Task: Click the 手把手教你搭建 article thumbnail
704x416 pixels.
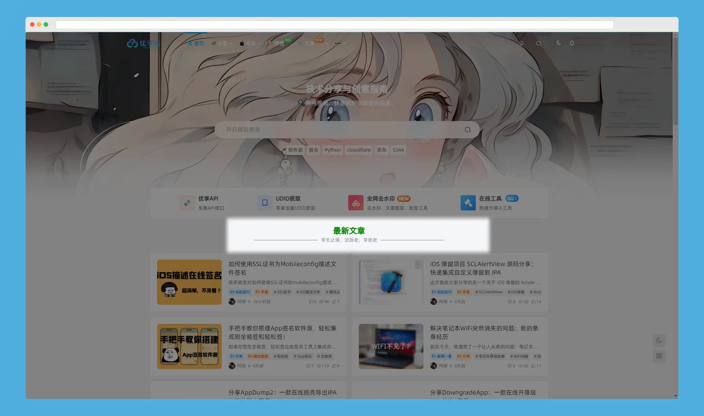Action: pyautogui.click(x=189, y=346)
